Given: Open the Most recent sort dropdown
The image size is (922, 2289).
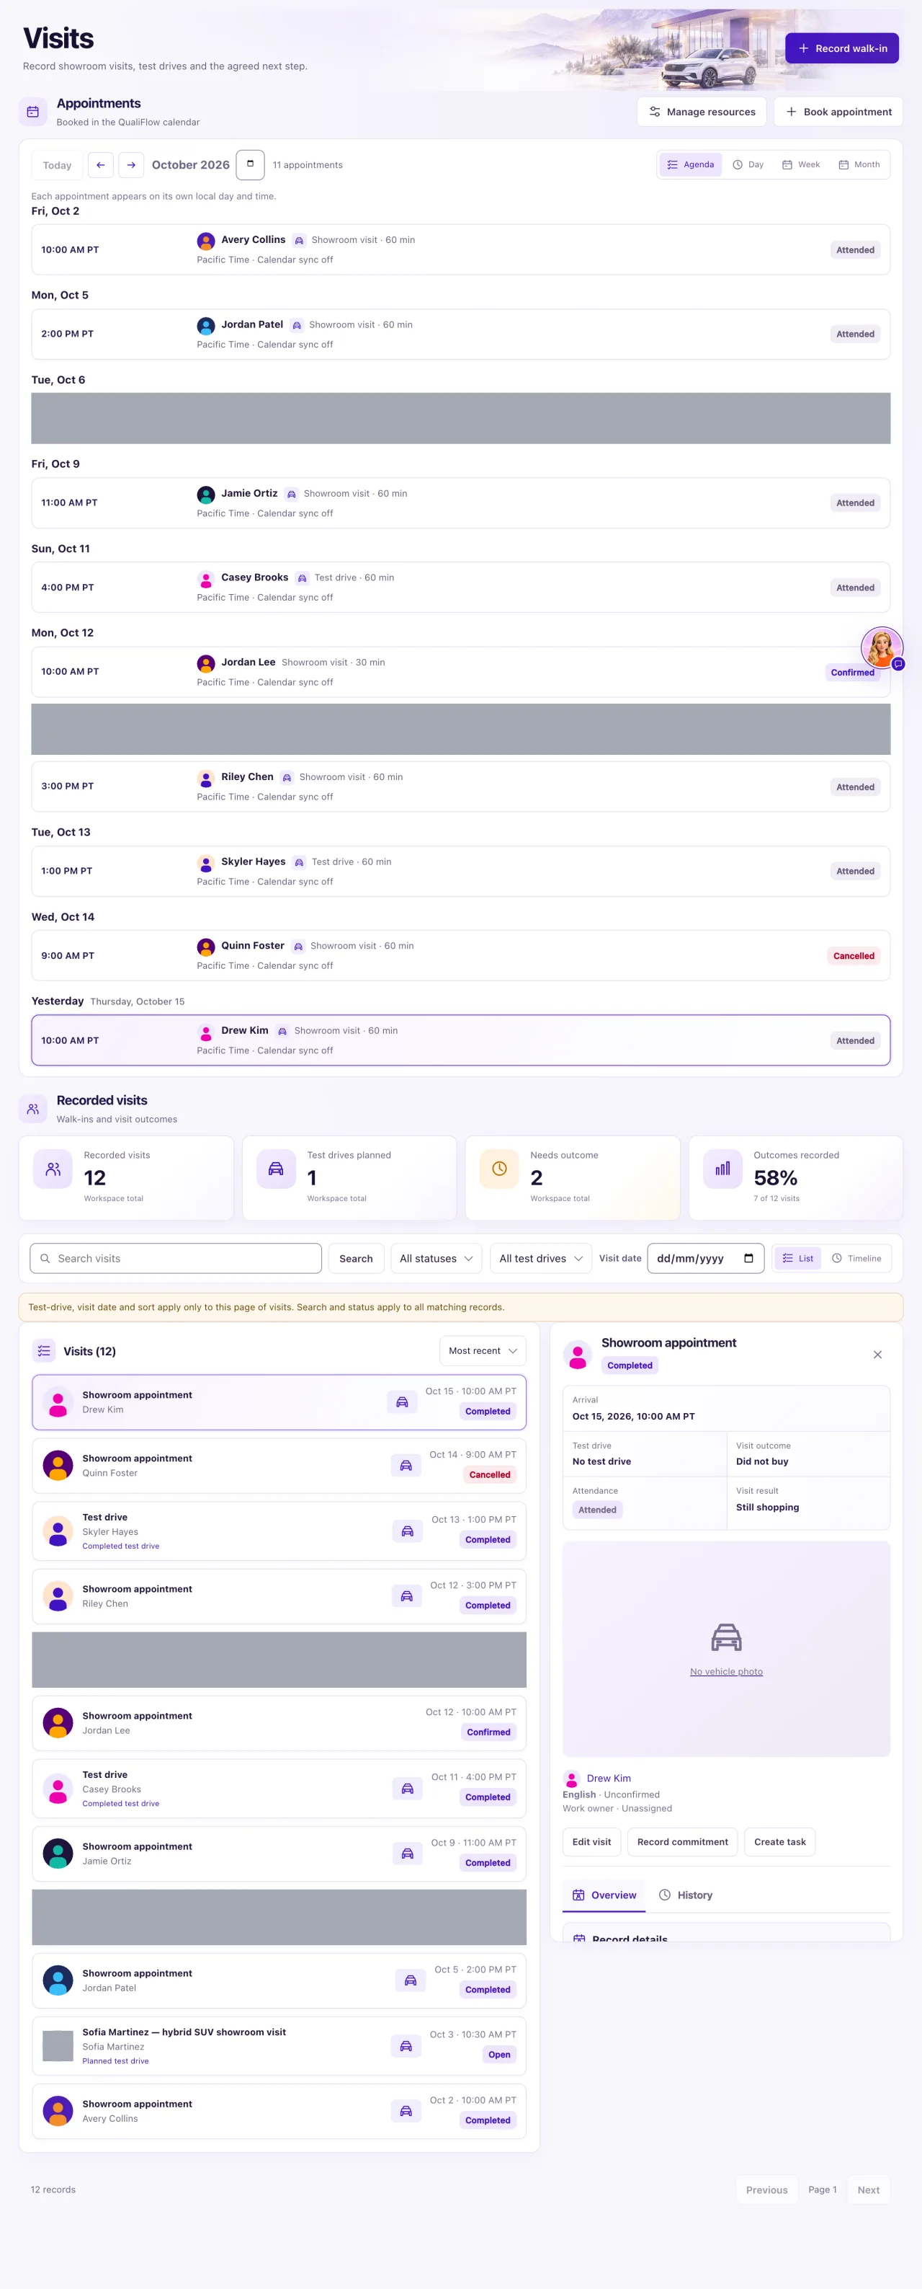Looking at the screenshot, I should [x=483, y=1350].
